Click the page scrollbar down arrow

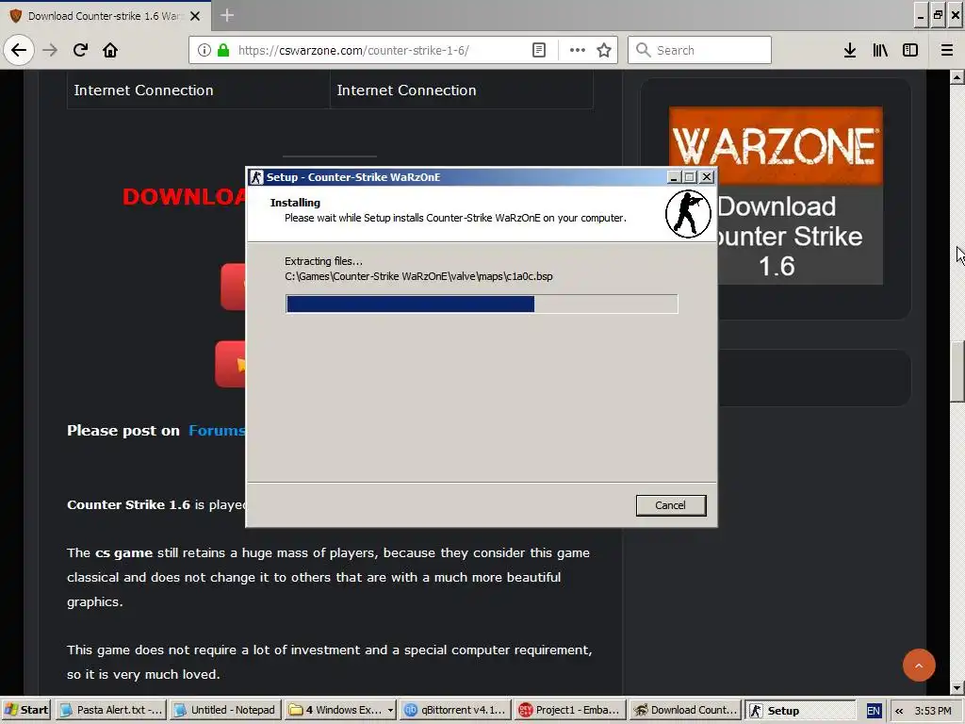click(x=957, y=687)
